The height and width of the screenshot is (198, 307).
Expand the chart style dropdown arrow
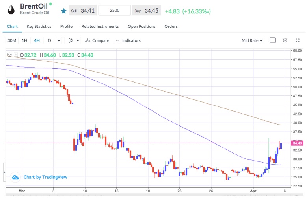(78, 40)
